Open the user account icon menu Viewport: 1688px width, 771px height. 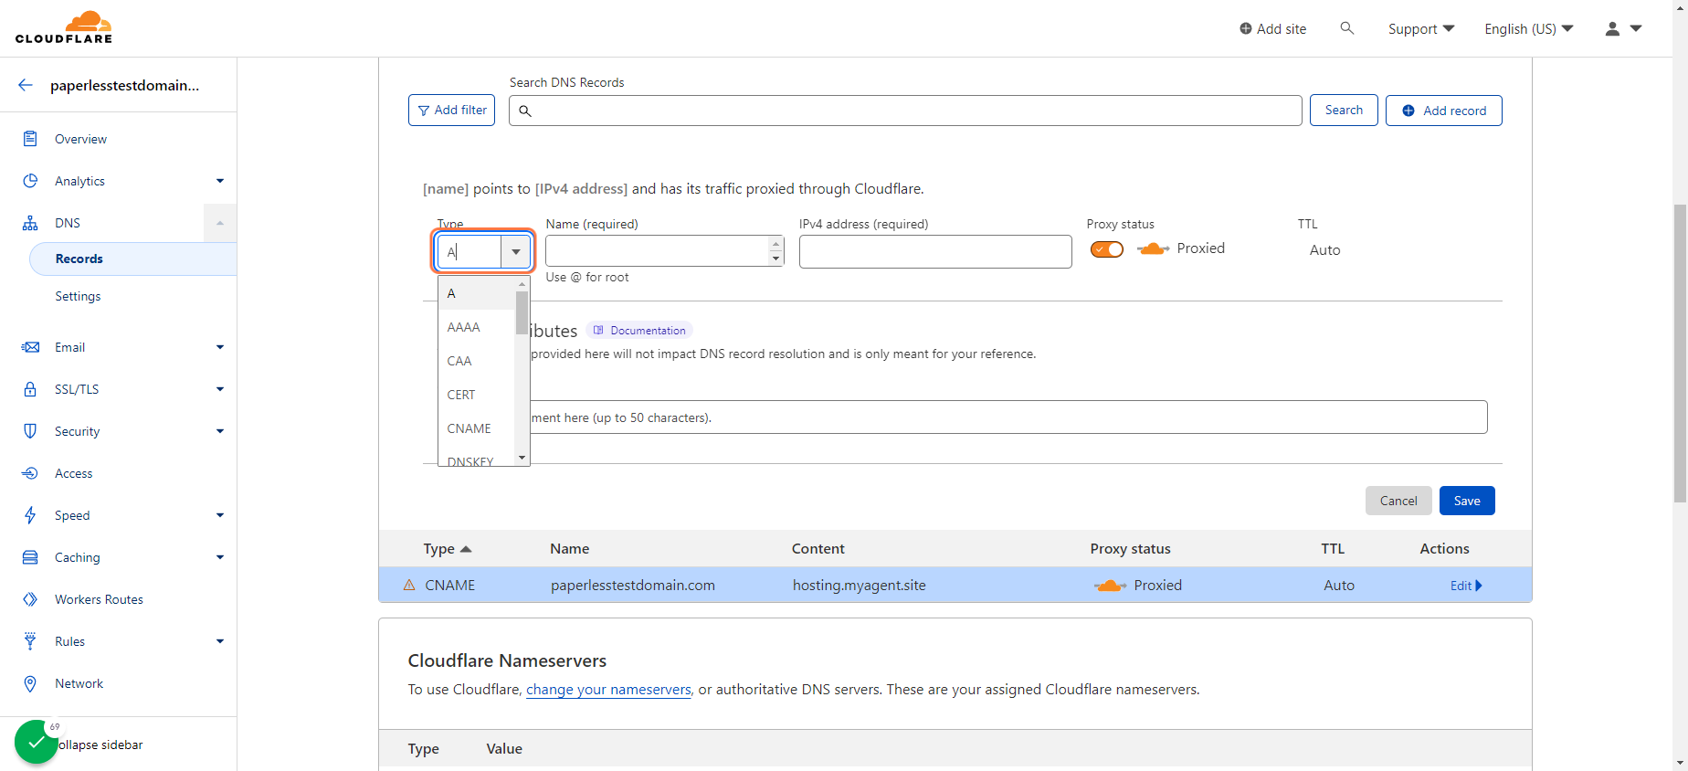click(x=1623, y=28)
